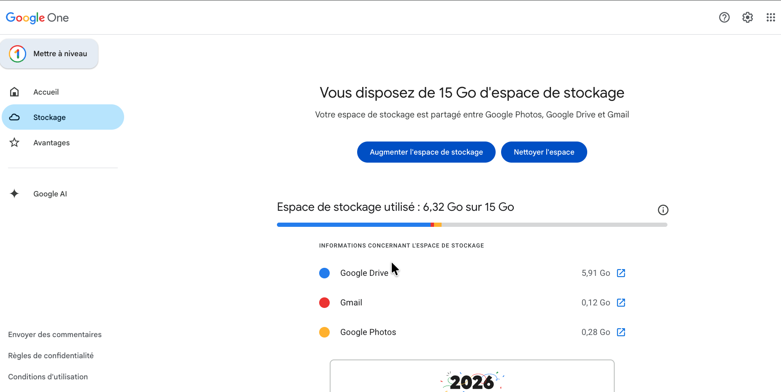Image resolution: width=781 pixels, height=392 pixels.
Task: Click the storage usage progress bar
Action: 472,225
